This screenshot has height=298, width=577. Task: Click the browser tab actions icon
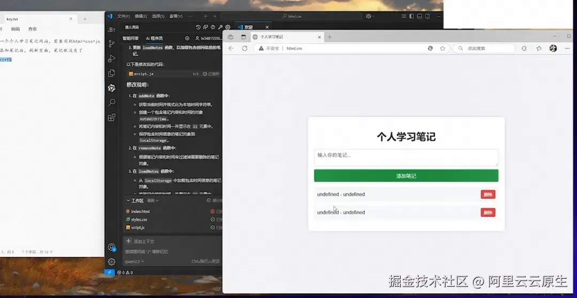pyautogui.click(x=243, y=37)
